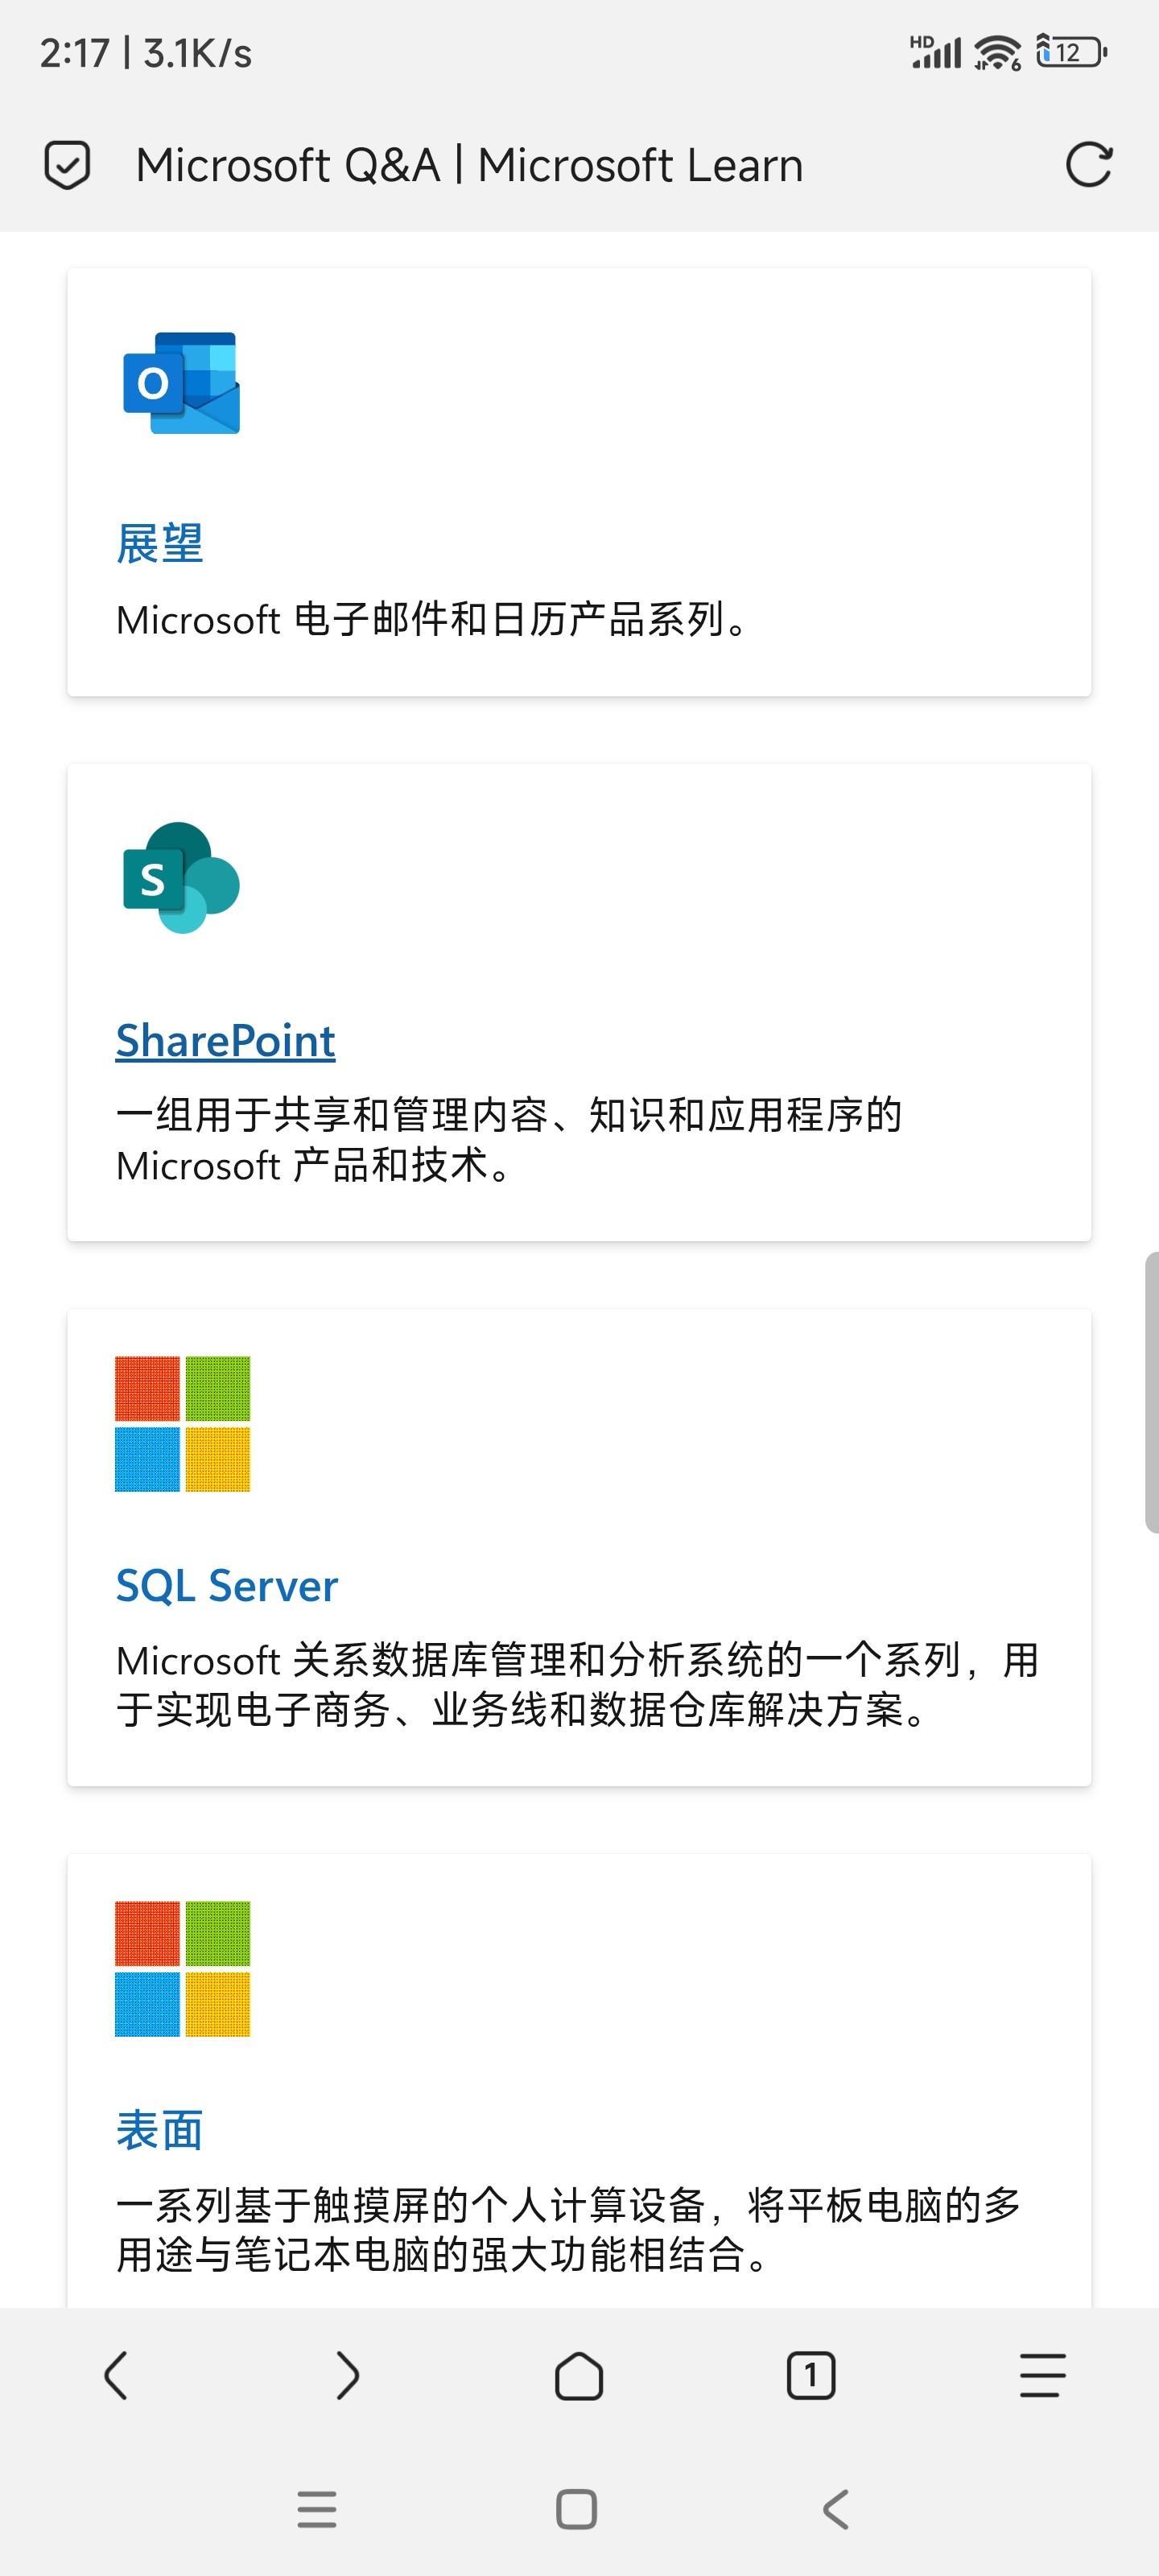Open the SharePoint link

tap(225, 1041)
